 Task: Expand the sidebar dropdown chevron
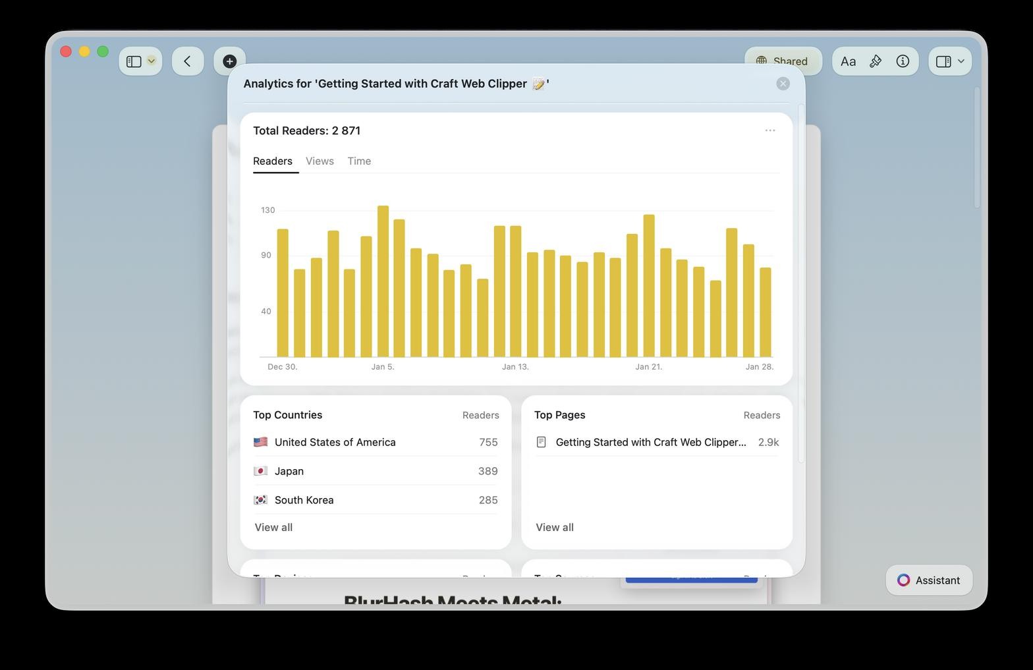pyautogui.click(x=152, y=61)
